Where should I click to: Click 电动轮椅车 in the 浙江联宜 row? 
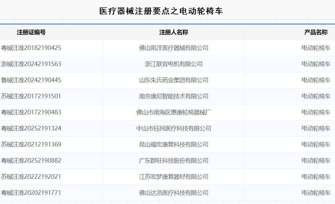point(316,64)
